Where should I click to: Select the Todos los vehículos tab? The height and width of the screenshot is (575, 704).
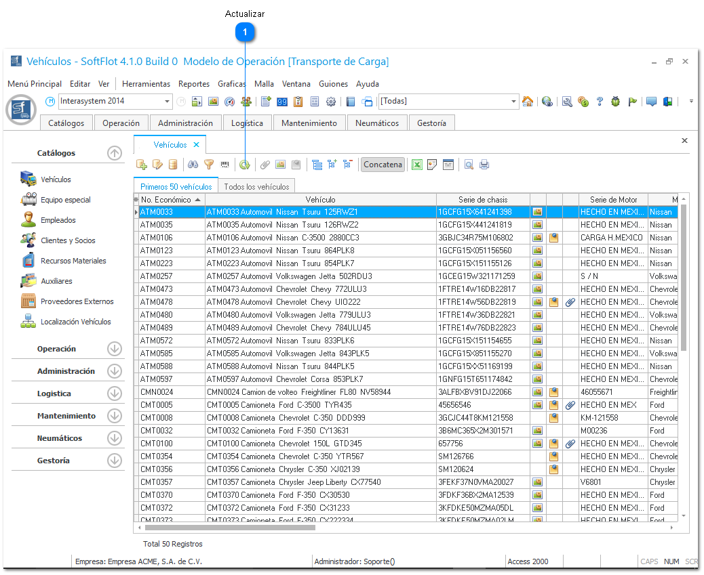tap(256, 186)
